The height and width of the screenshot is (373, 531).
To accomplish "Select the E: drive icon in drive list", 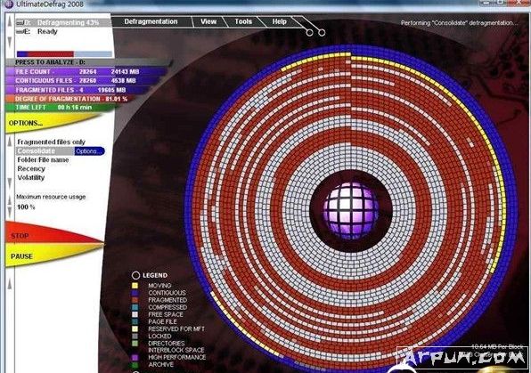I will (x=20, y=31).
